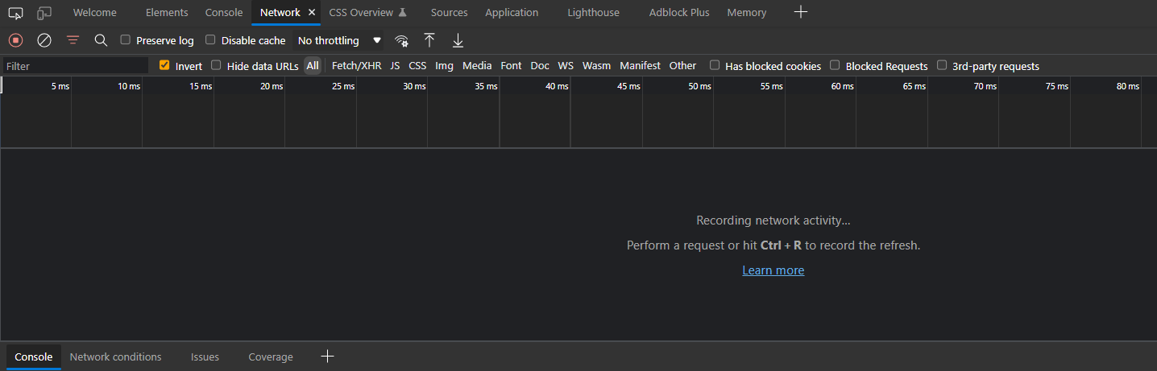Open the Adblock Plus tab
This screenshot has width=1157, height=371.
pos(679,12)
